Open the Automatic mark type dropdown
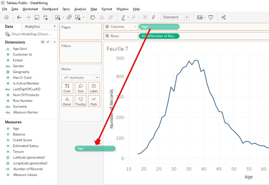 97,77
